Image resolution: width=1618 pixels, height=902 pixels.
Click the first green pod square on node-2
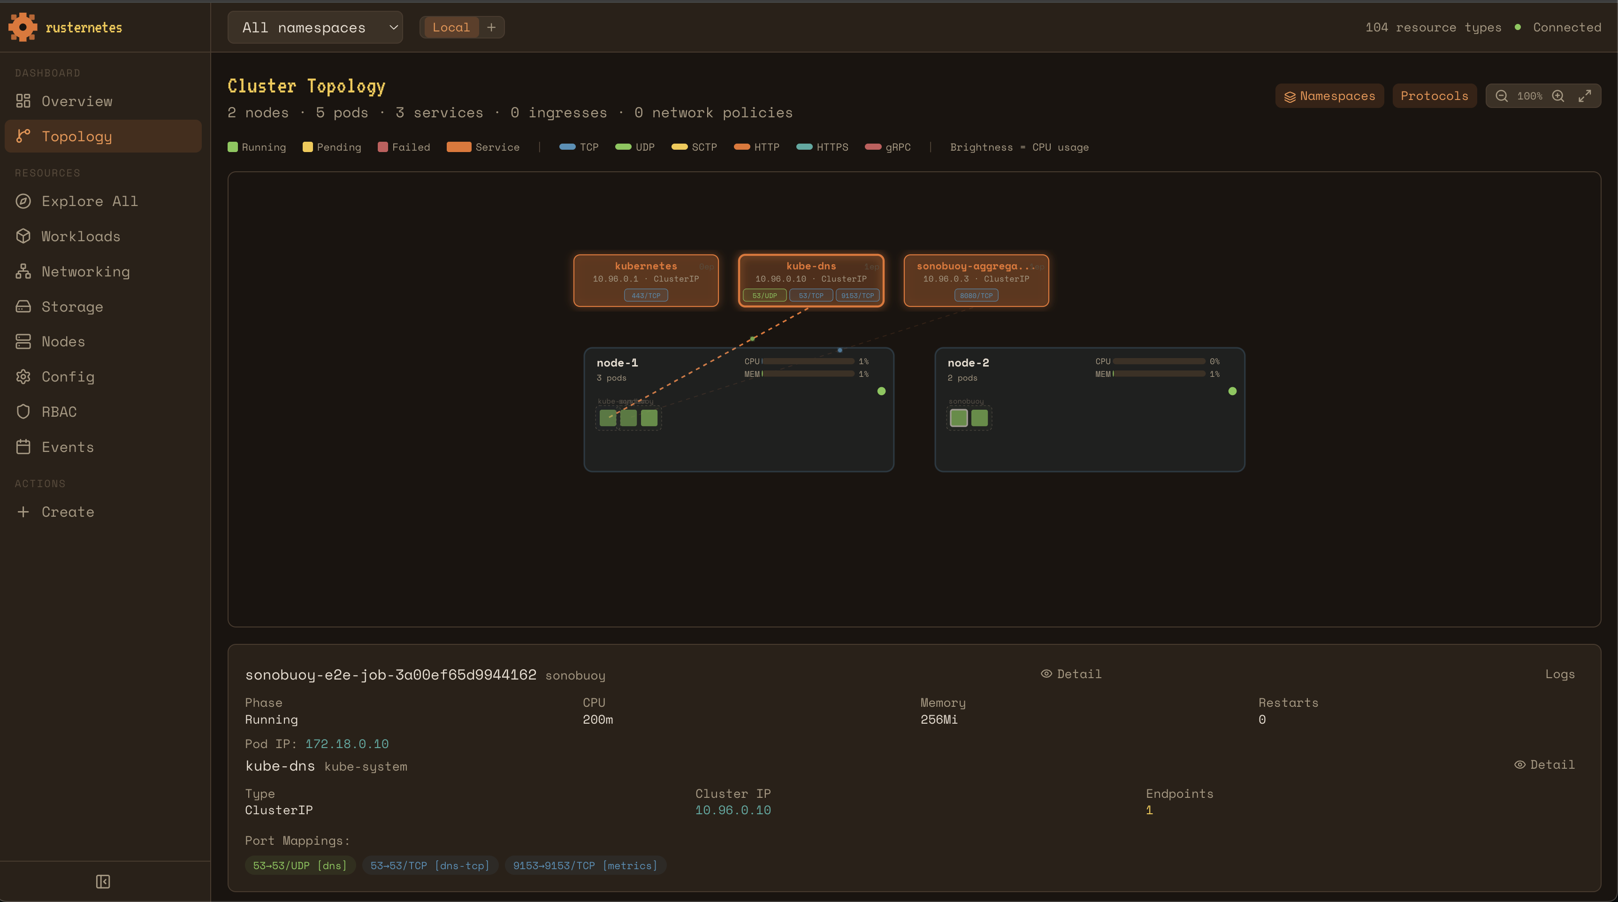click(959, 418)
